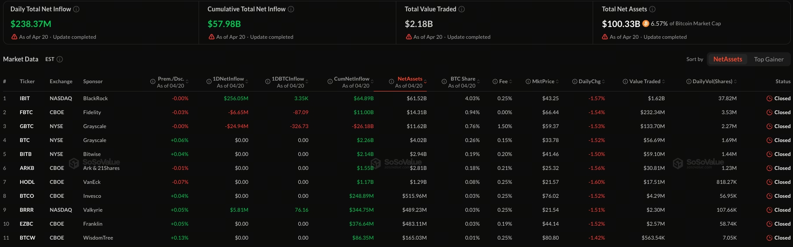The image size is (793, 247).
Task: Click info icon before DailyChg header
Action: (575, 81)
